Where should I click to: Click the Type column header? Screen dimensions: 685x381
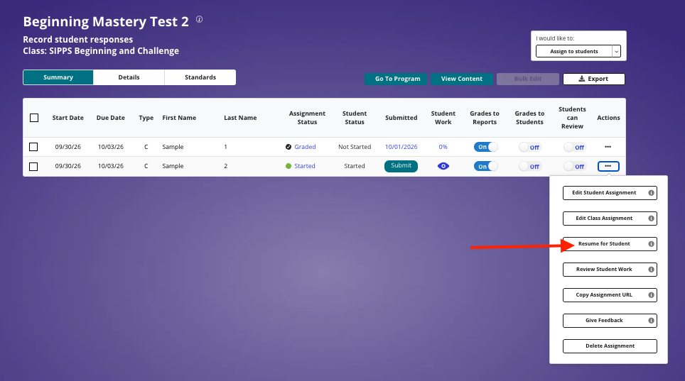pos(146,118)
